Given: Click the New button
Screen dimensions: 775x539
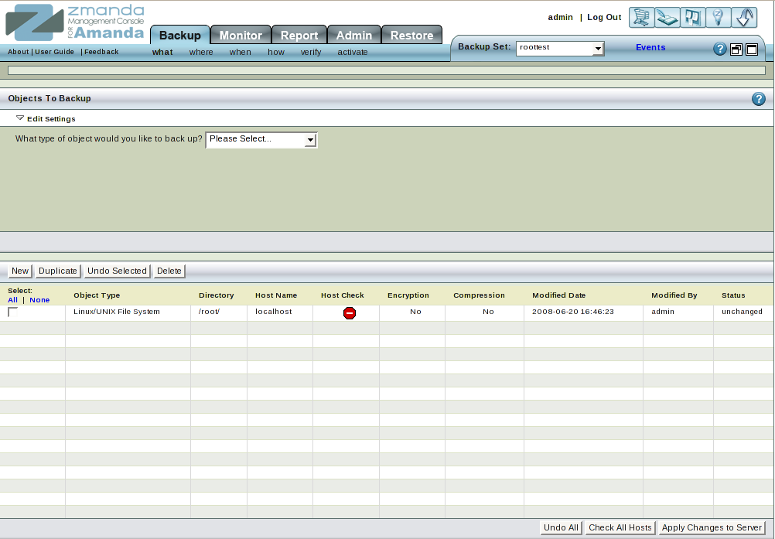Looking at the screenshot, I should (20, 271).
